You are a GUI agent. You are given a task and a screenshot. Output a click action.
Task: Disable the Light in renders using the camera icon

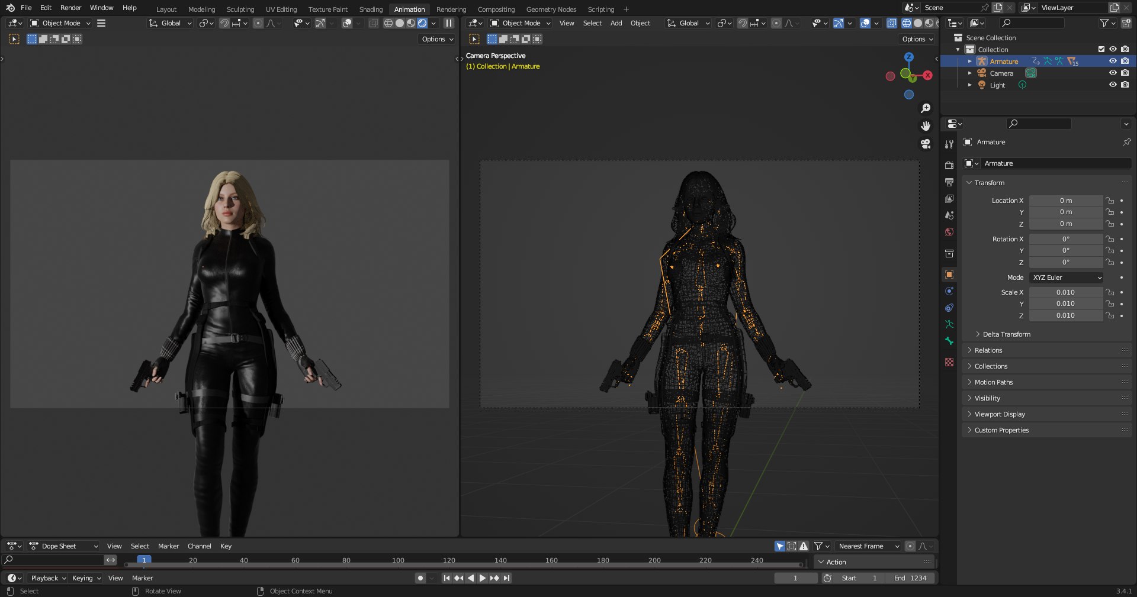(x=1125, y=85)
